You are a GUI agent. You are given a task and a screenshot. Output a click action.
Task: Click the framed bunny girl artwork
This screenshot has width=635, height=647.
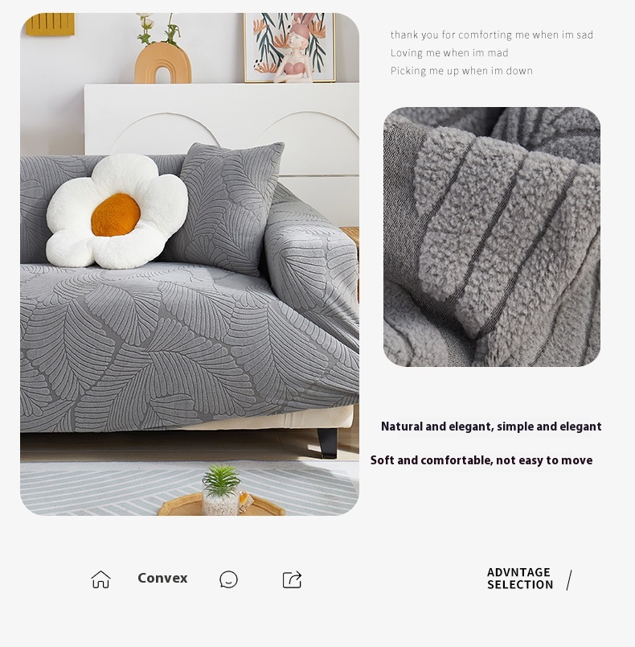[289, 47]
